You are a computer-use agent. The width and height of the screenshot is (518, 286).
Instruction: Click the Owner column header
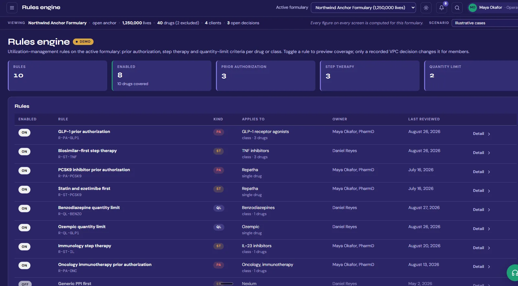pos(340,119)
